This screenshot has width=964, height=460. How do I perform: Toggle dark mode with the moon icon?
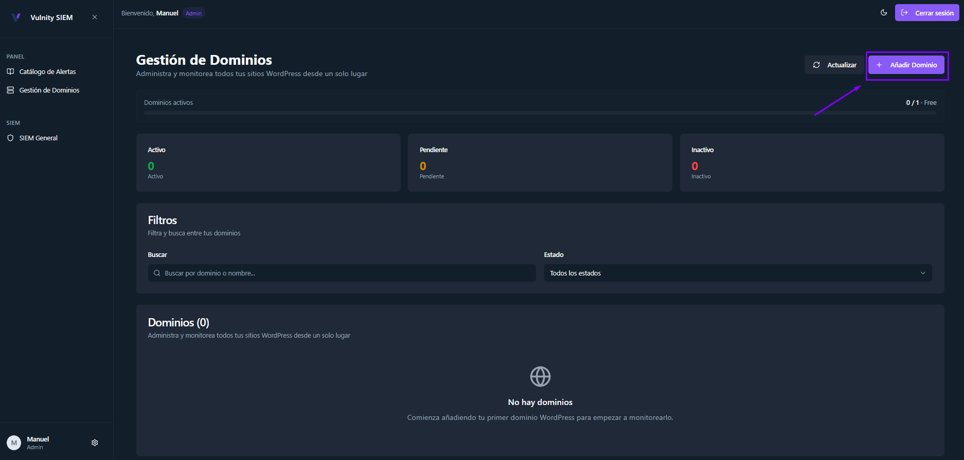884,13
